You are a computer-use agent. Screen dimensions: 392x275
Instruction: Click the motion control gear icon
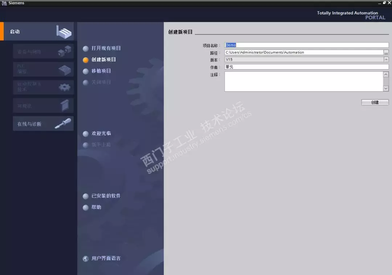tap(65, 87)
